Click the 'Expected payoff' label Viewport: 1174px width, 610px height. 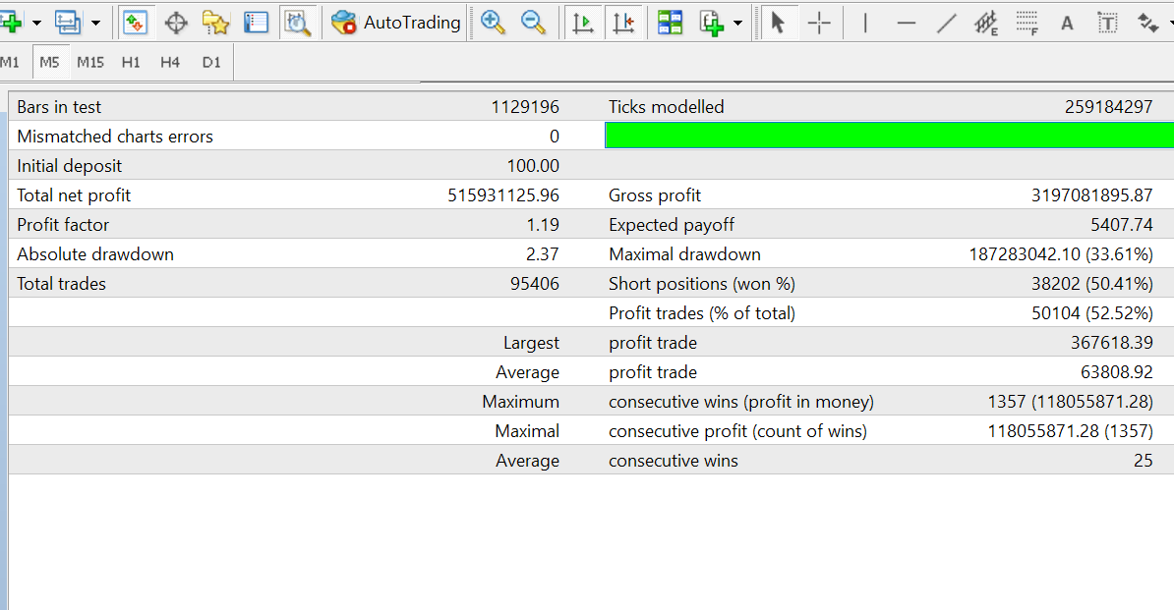(672, 225)
